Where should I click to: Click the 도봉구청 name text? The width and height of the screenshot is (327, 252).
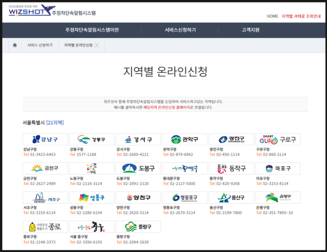[x=123, y=178]
